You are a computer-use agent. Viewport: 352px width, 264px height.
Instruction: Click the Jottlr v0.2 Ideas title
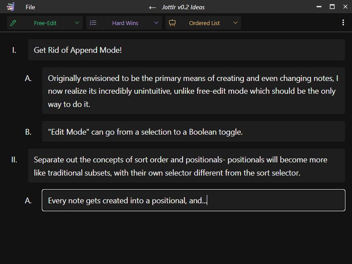click(182, 7)
